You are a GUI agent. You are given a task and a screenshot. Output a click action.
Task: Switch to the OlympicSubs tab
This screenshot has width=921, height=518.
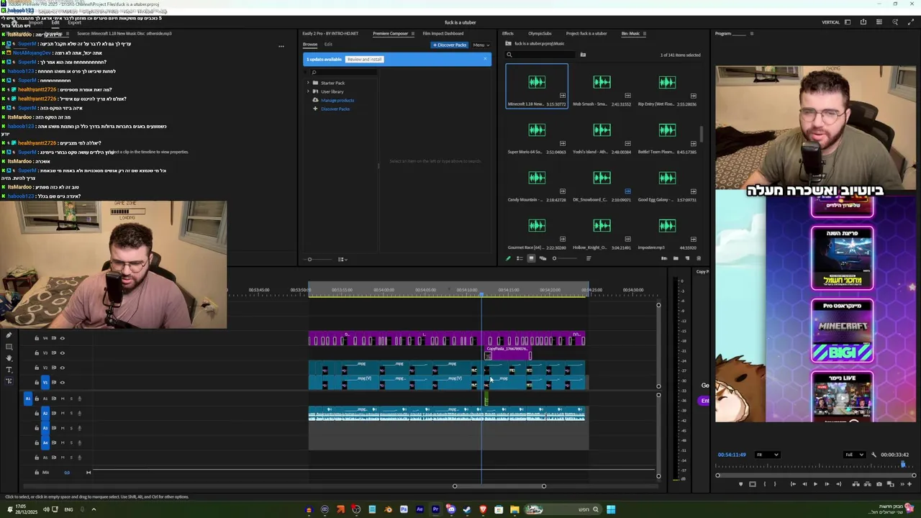click(x=540, y=33)
